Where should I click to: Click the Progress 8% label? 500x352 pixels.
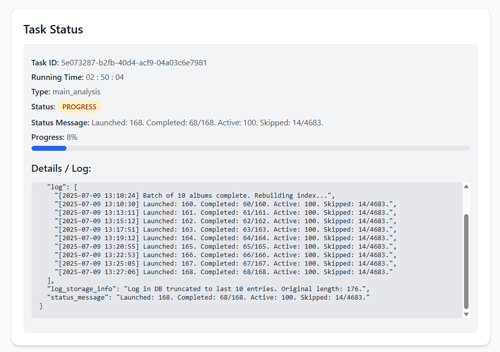tap(54, 137)
